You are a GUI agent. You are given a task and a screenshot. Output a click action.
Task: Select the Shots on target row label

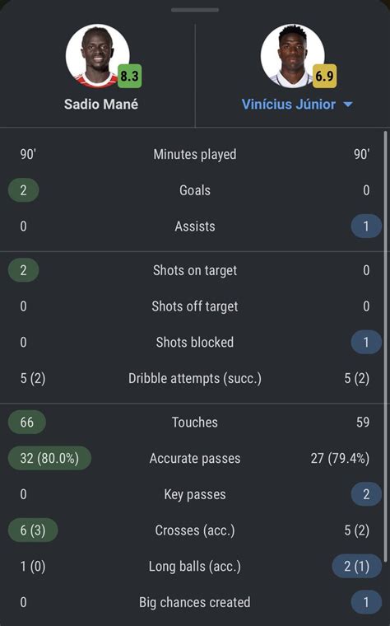pos(195,271)
